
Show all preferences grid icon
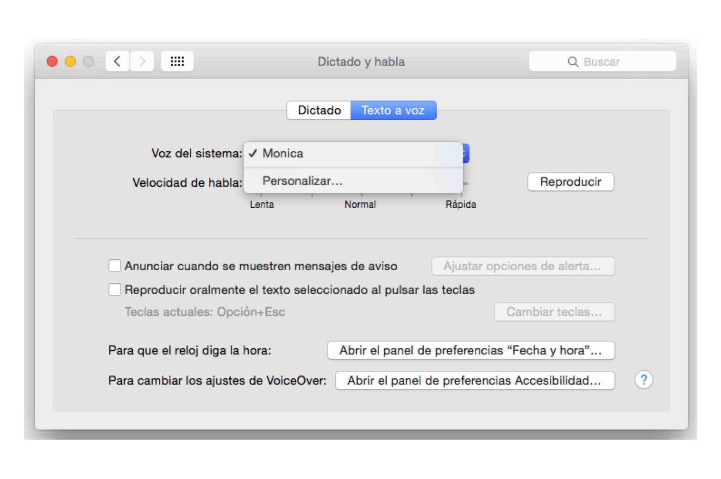coord(177,62)
